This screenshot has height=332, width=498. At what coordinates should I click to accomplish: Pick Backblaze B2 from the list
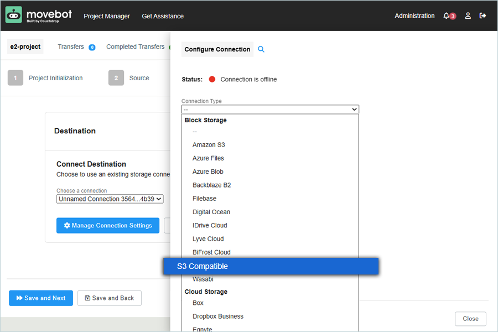pos(211,185)
